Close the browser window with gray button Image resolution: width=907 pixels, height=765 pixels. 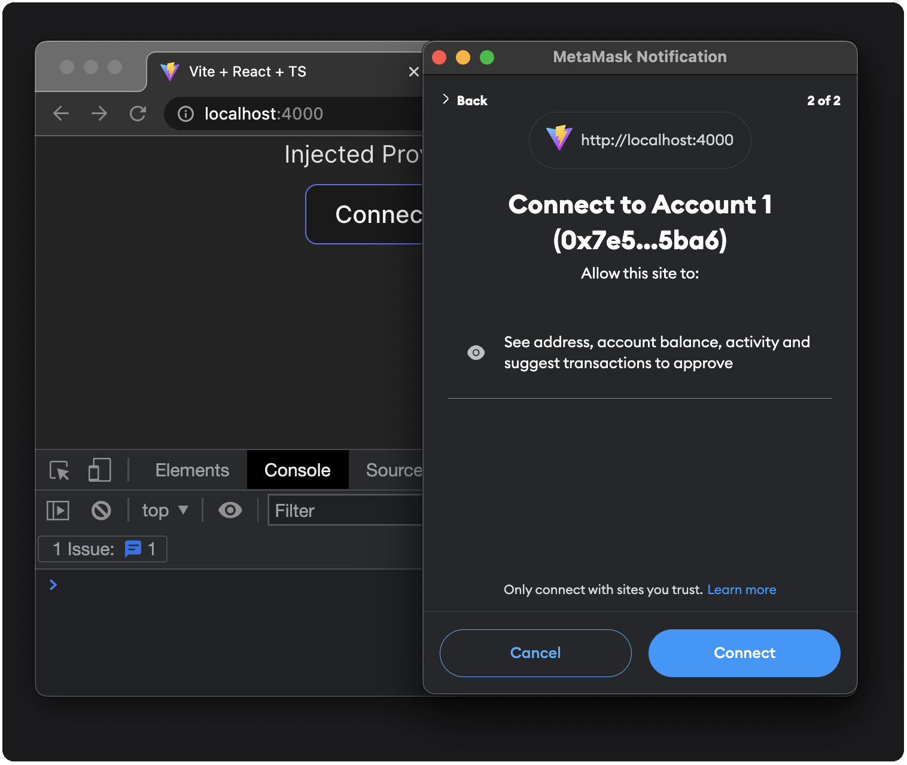(x=67, y=67)
